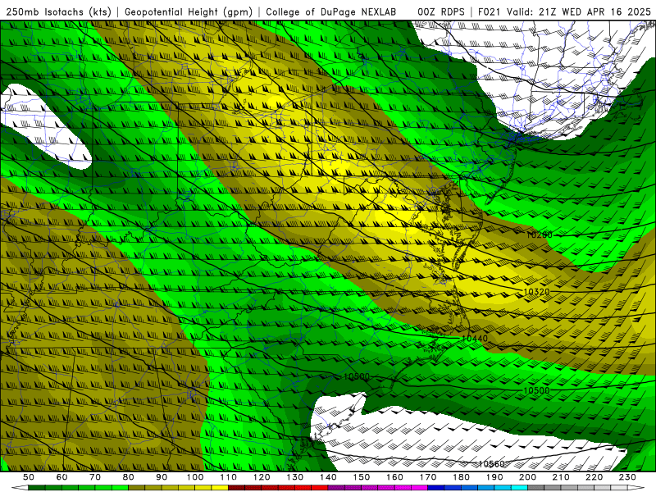Click the 190 value on the color scale
The width and height of the screenshot is (656, 492).
pos(494,477)
